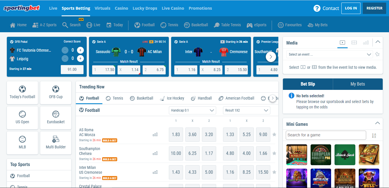
Task: Open Today's events nav item
Action: pos(114,25)
